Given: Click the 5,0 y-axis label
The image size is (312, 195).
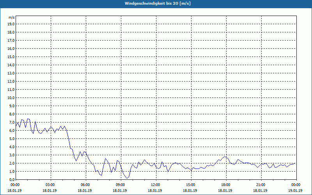Looking at the screenshot, I should click(12, 139).
